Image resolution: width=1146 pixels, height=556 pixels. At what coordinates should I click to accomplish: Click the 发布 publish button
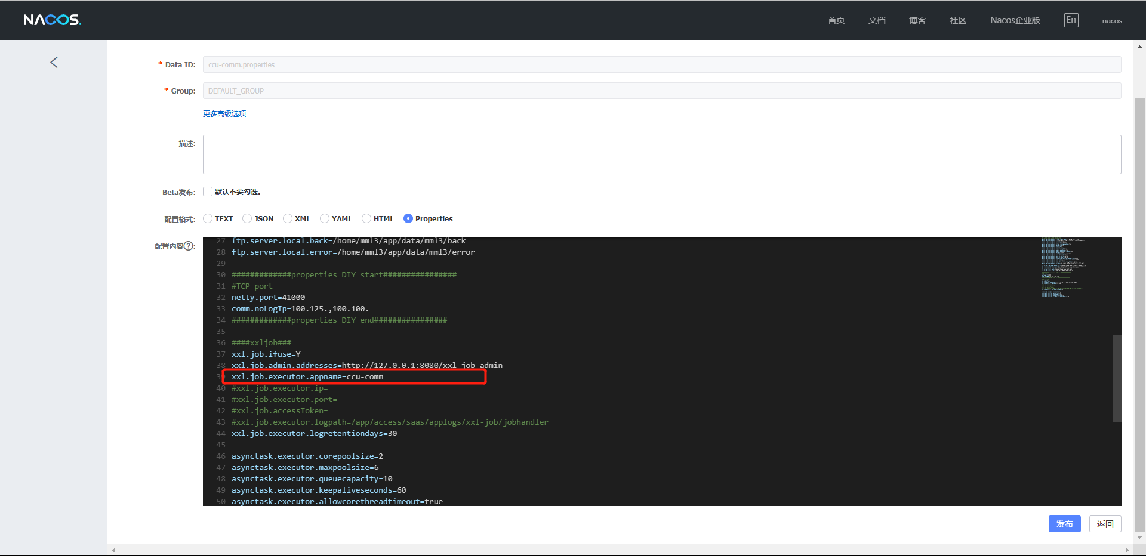coord(1064,524)
